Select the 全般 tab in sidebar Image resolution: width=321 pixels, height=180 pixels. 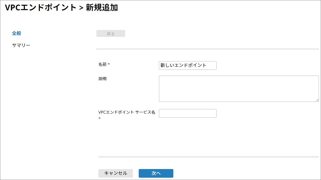[16, 33]
